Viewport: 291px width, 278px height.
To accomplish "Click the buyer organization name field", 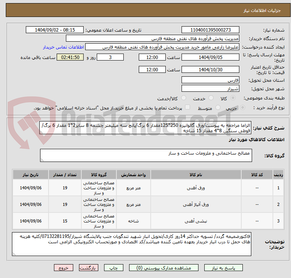I will click(x=153, y=39).
